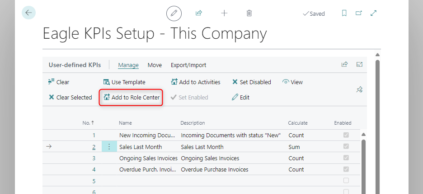Click the Calculate column header
Viewport: 423px width, 194px height.
(x=298, y=123)
